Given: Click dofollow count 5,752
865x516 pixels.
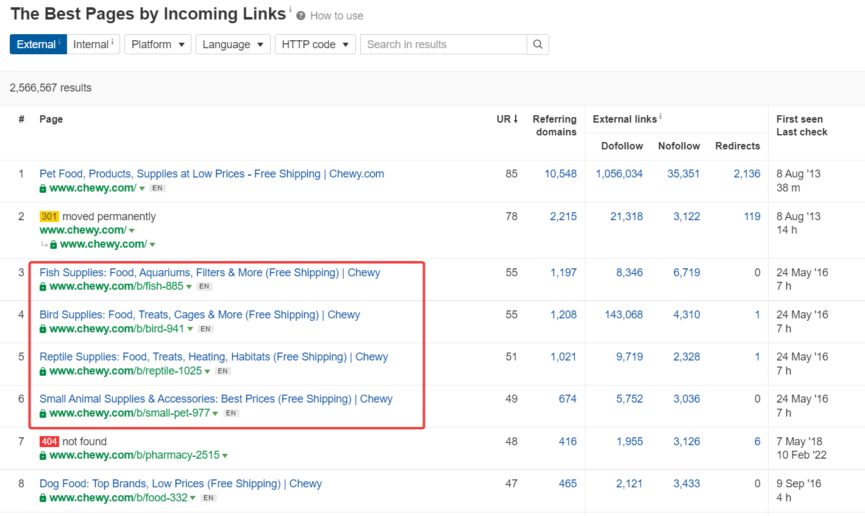Looking at the screenshot, I should coord(629,399).
